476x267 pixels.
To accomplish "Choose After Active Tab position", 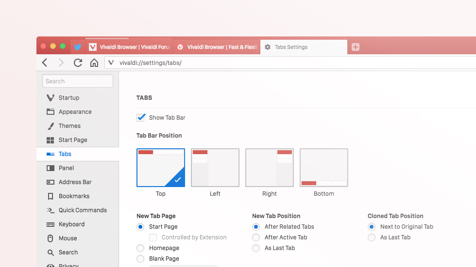I will 256,237.
